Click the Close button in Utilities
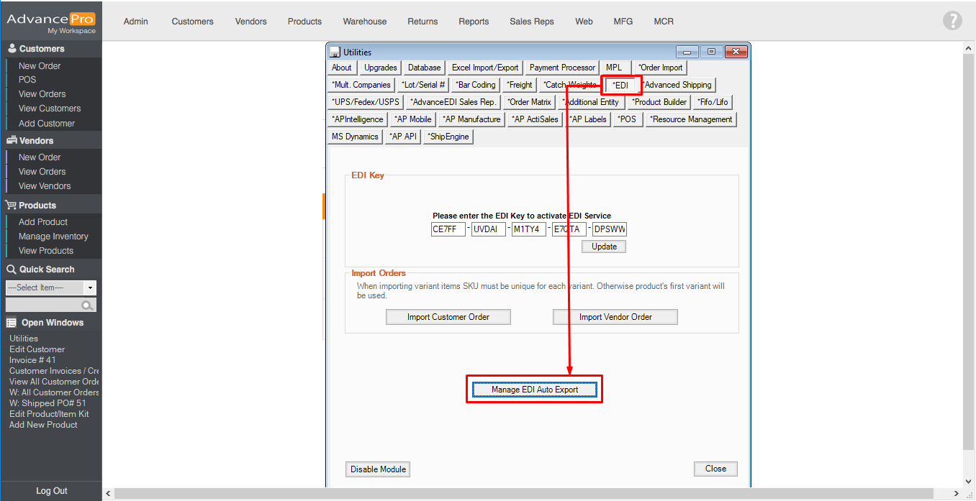 coord(716,469)
